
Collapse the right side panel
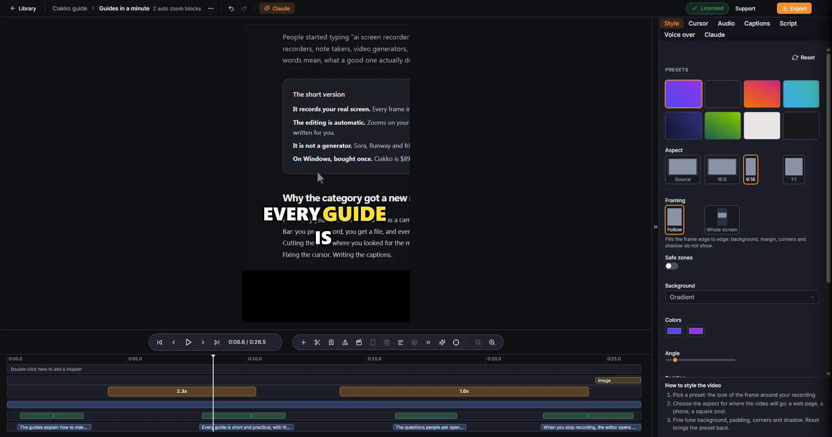[655, 227]
